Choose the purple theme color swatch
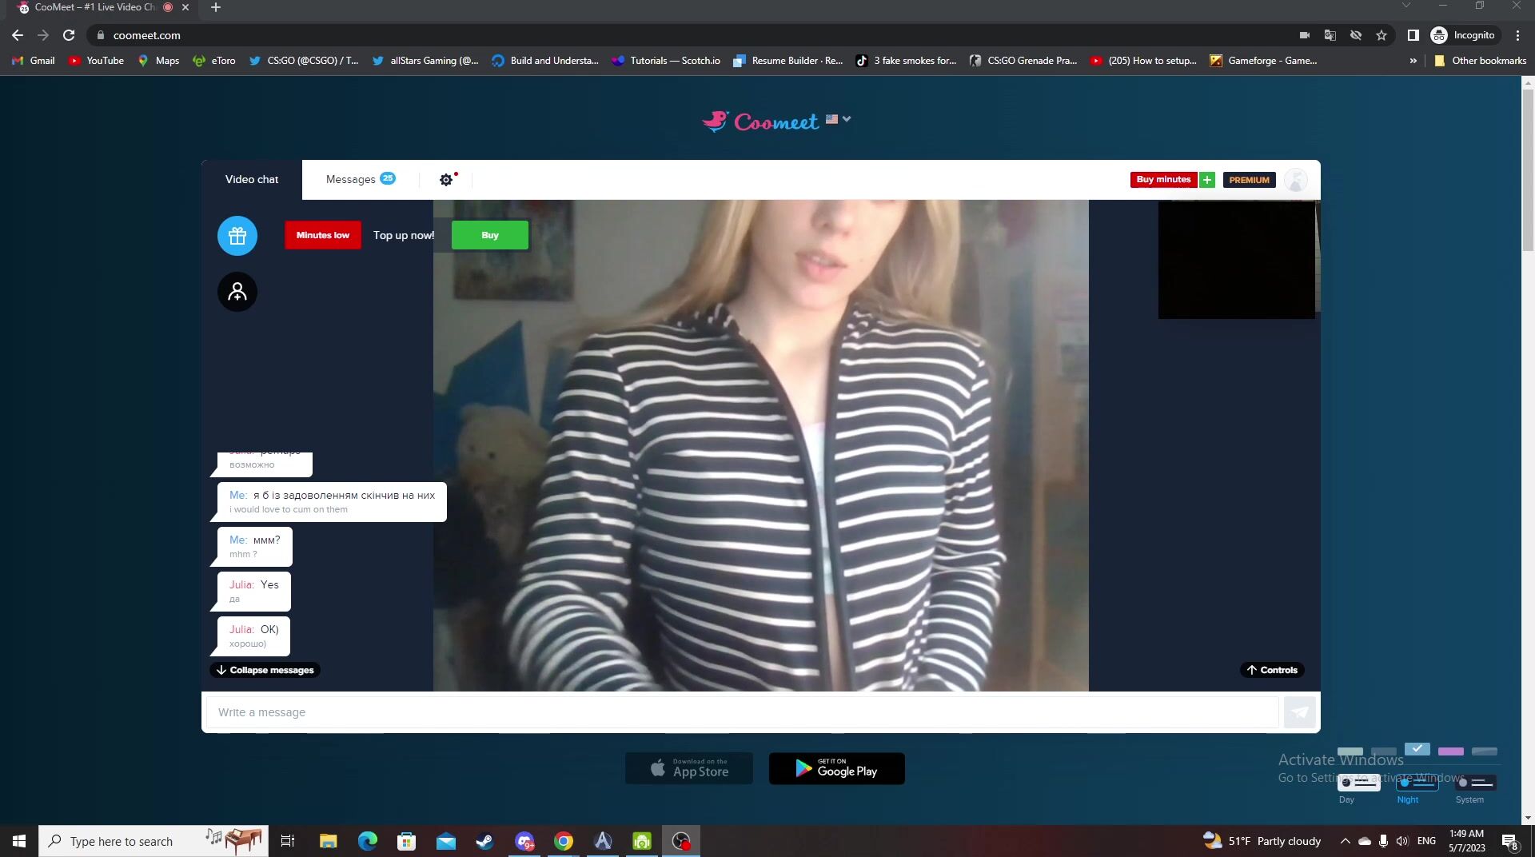Viewport: 1535px width, 857px height. [x=1450, y=751]
